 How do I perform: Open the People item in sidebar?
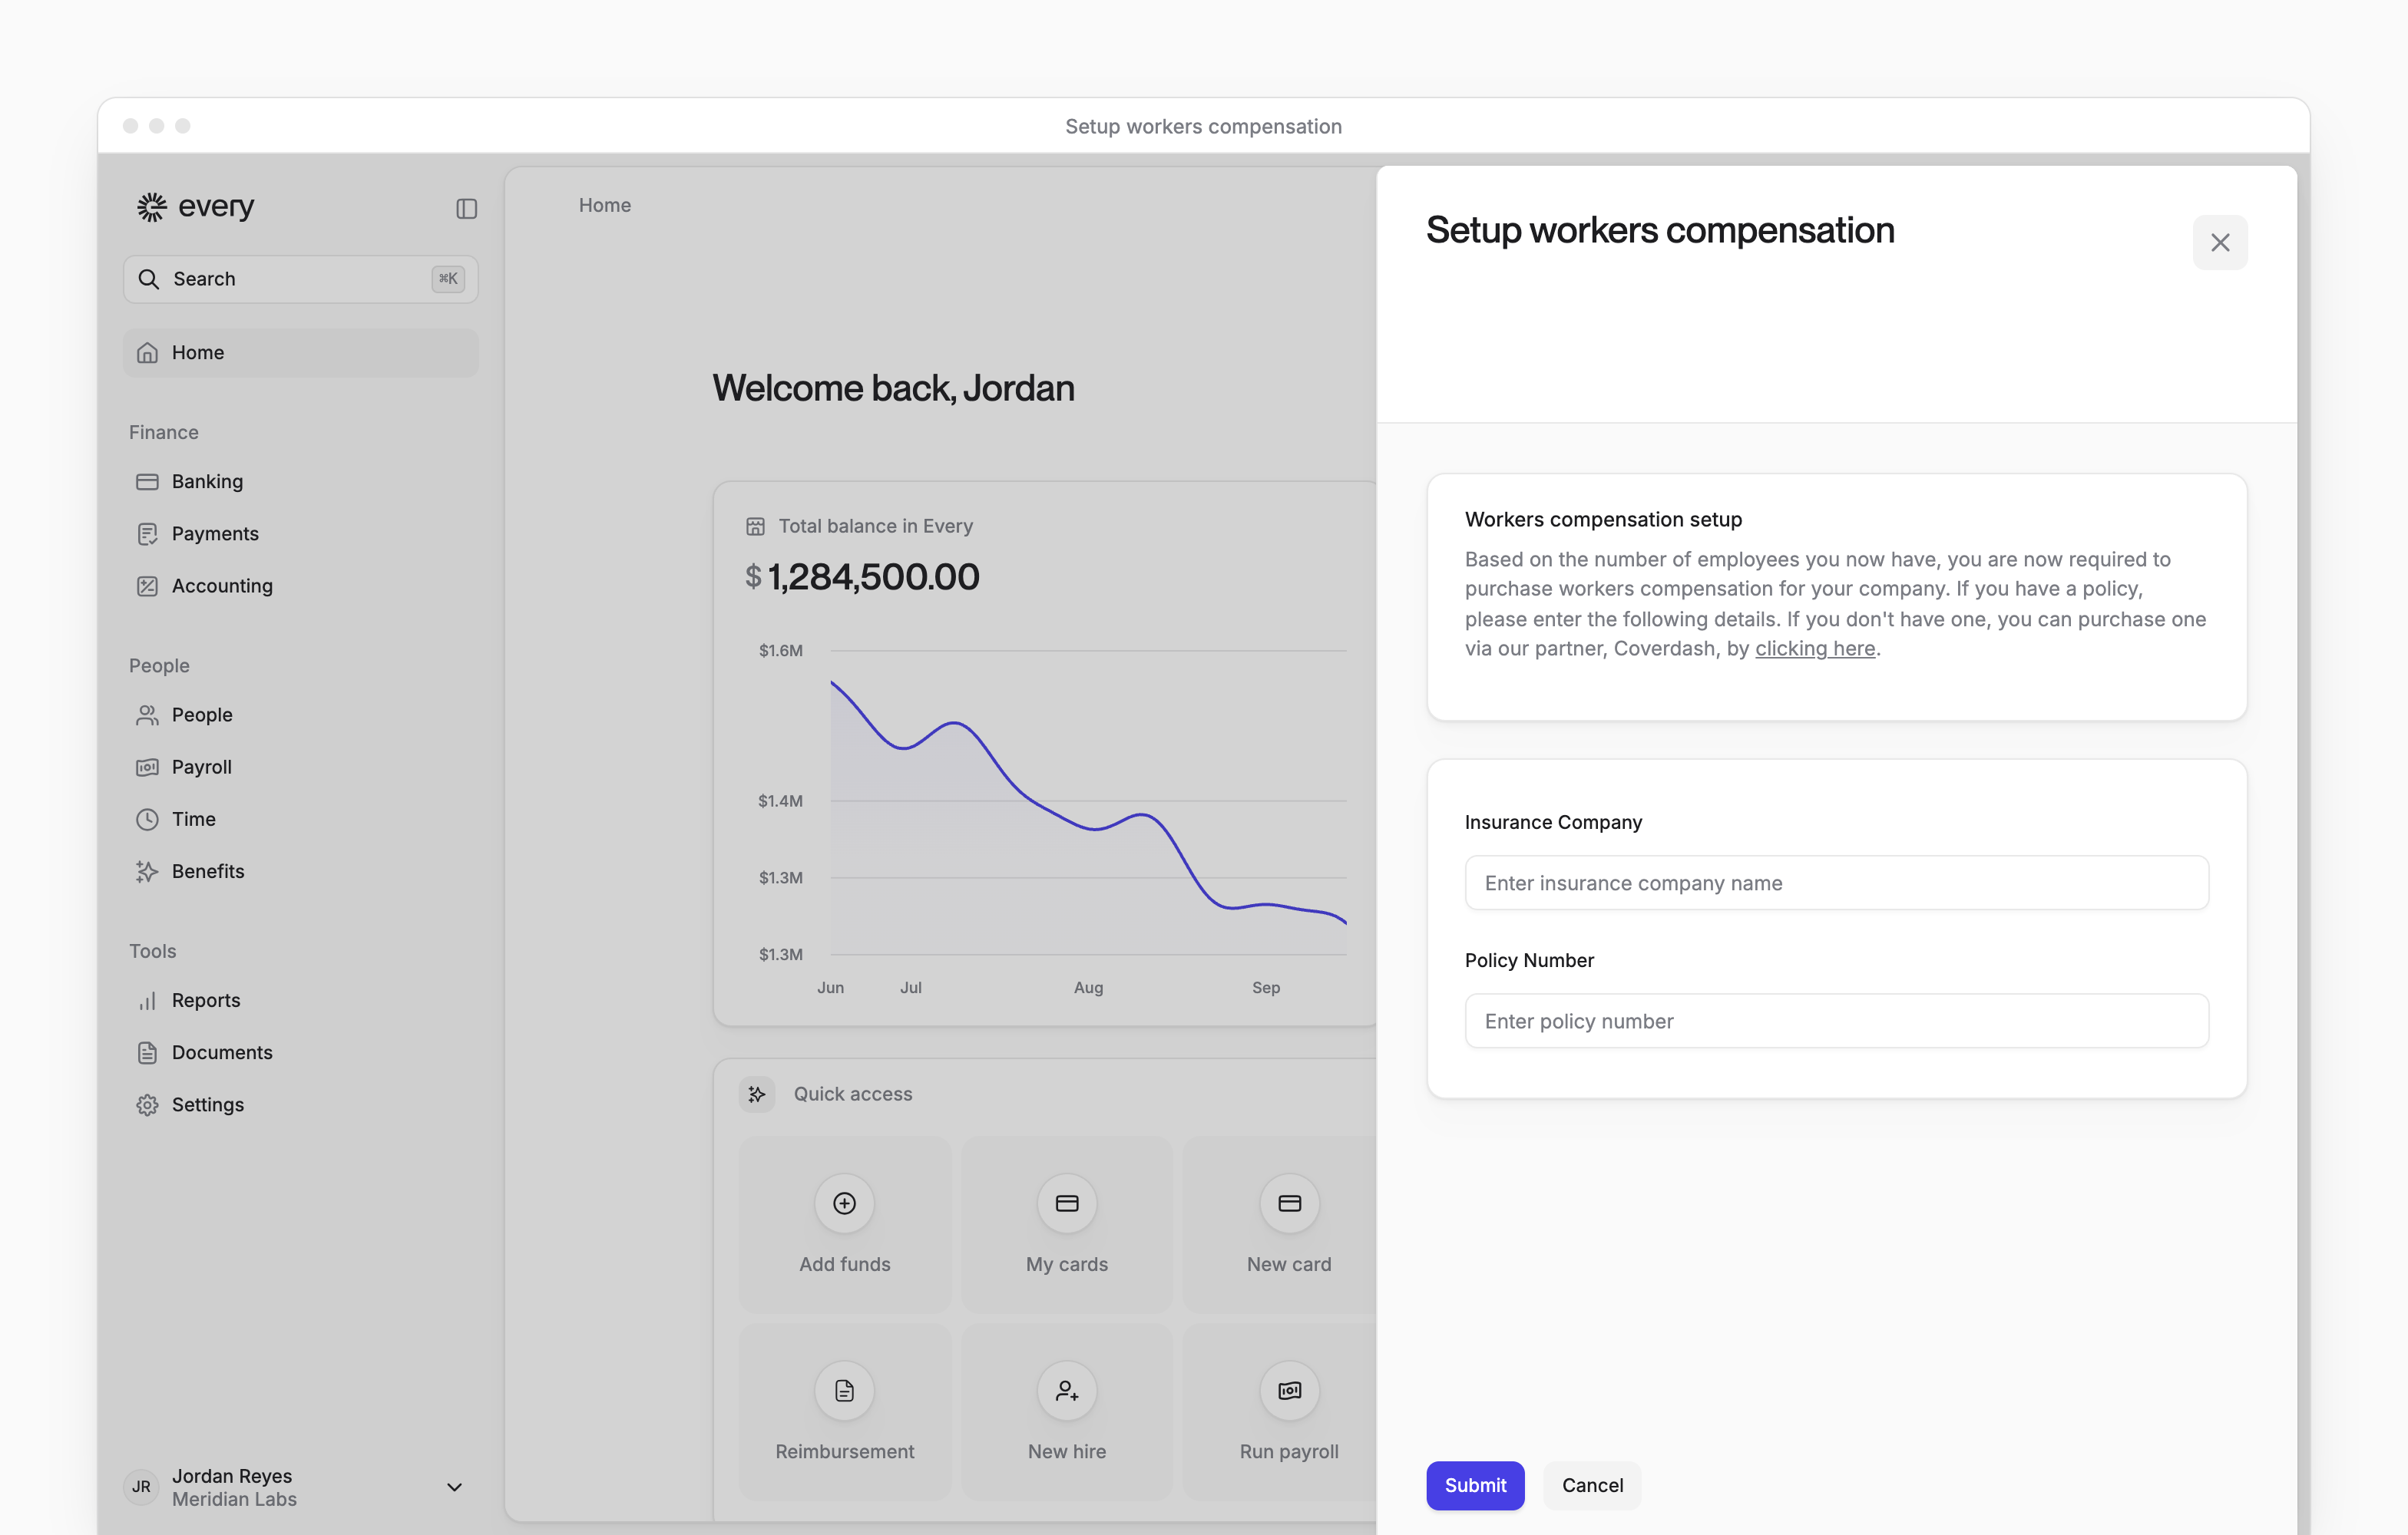(300, 715)
